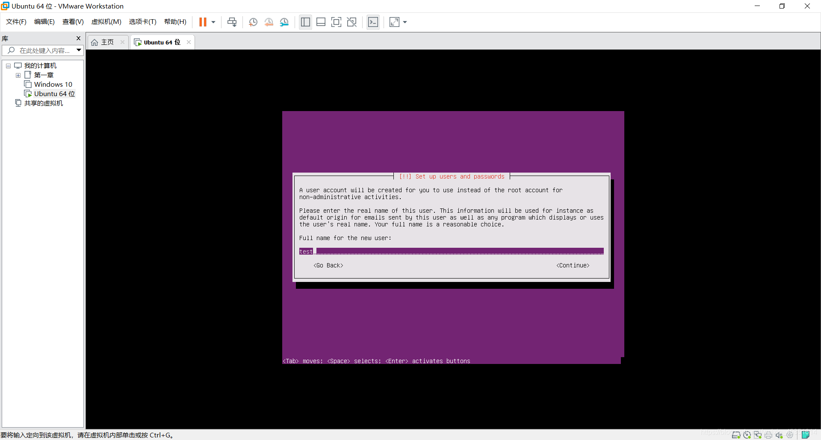Close the 主页 tab

(123, 42)
